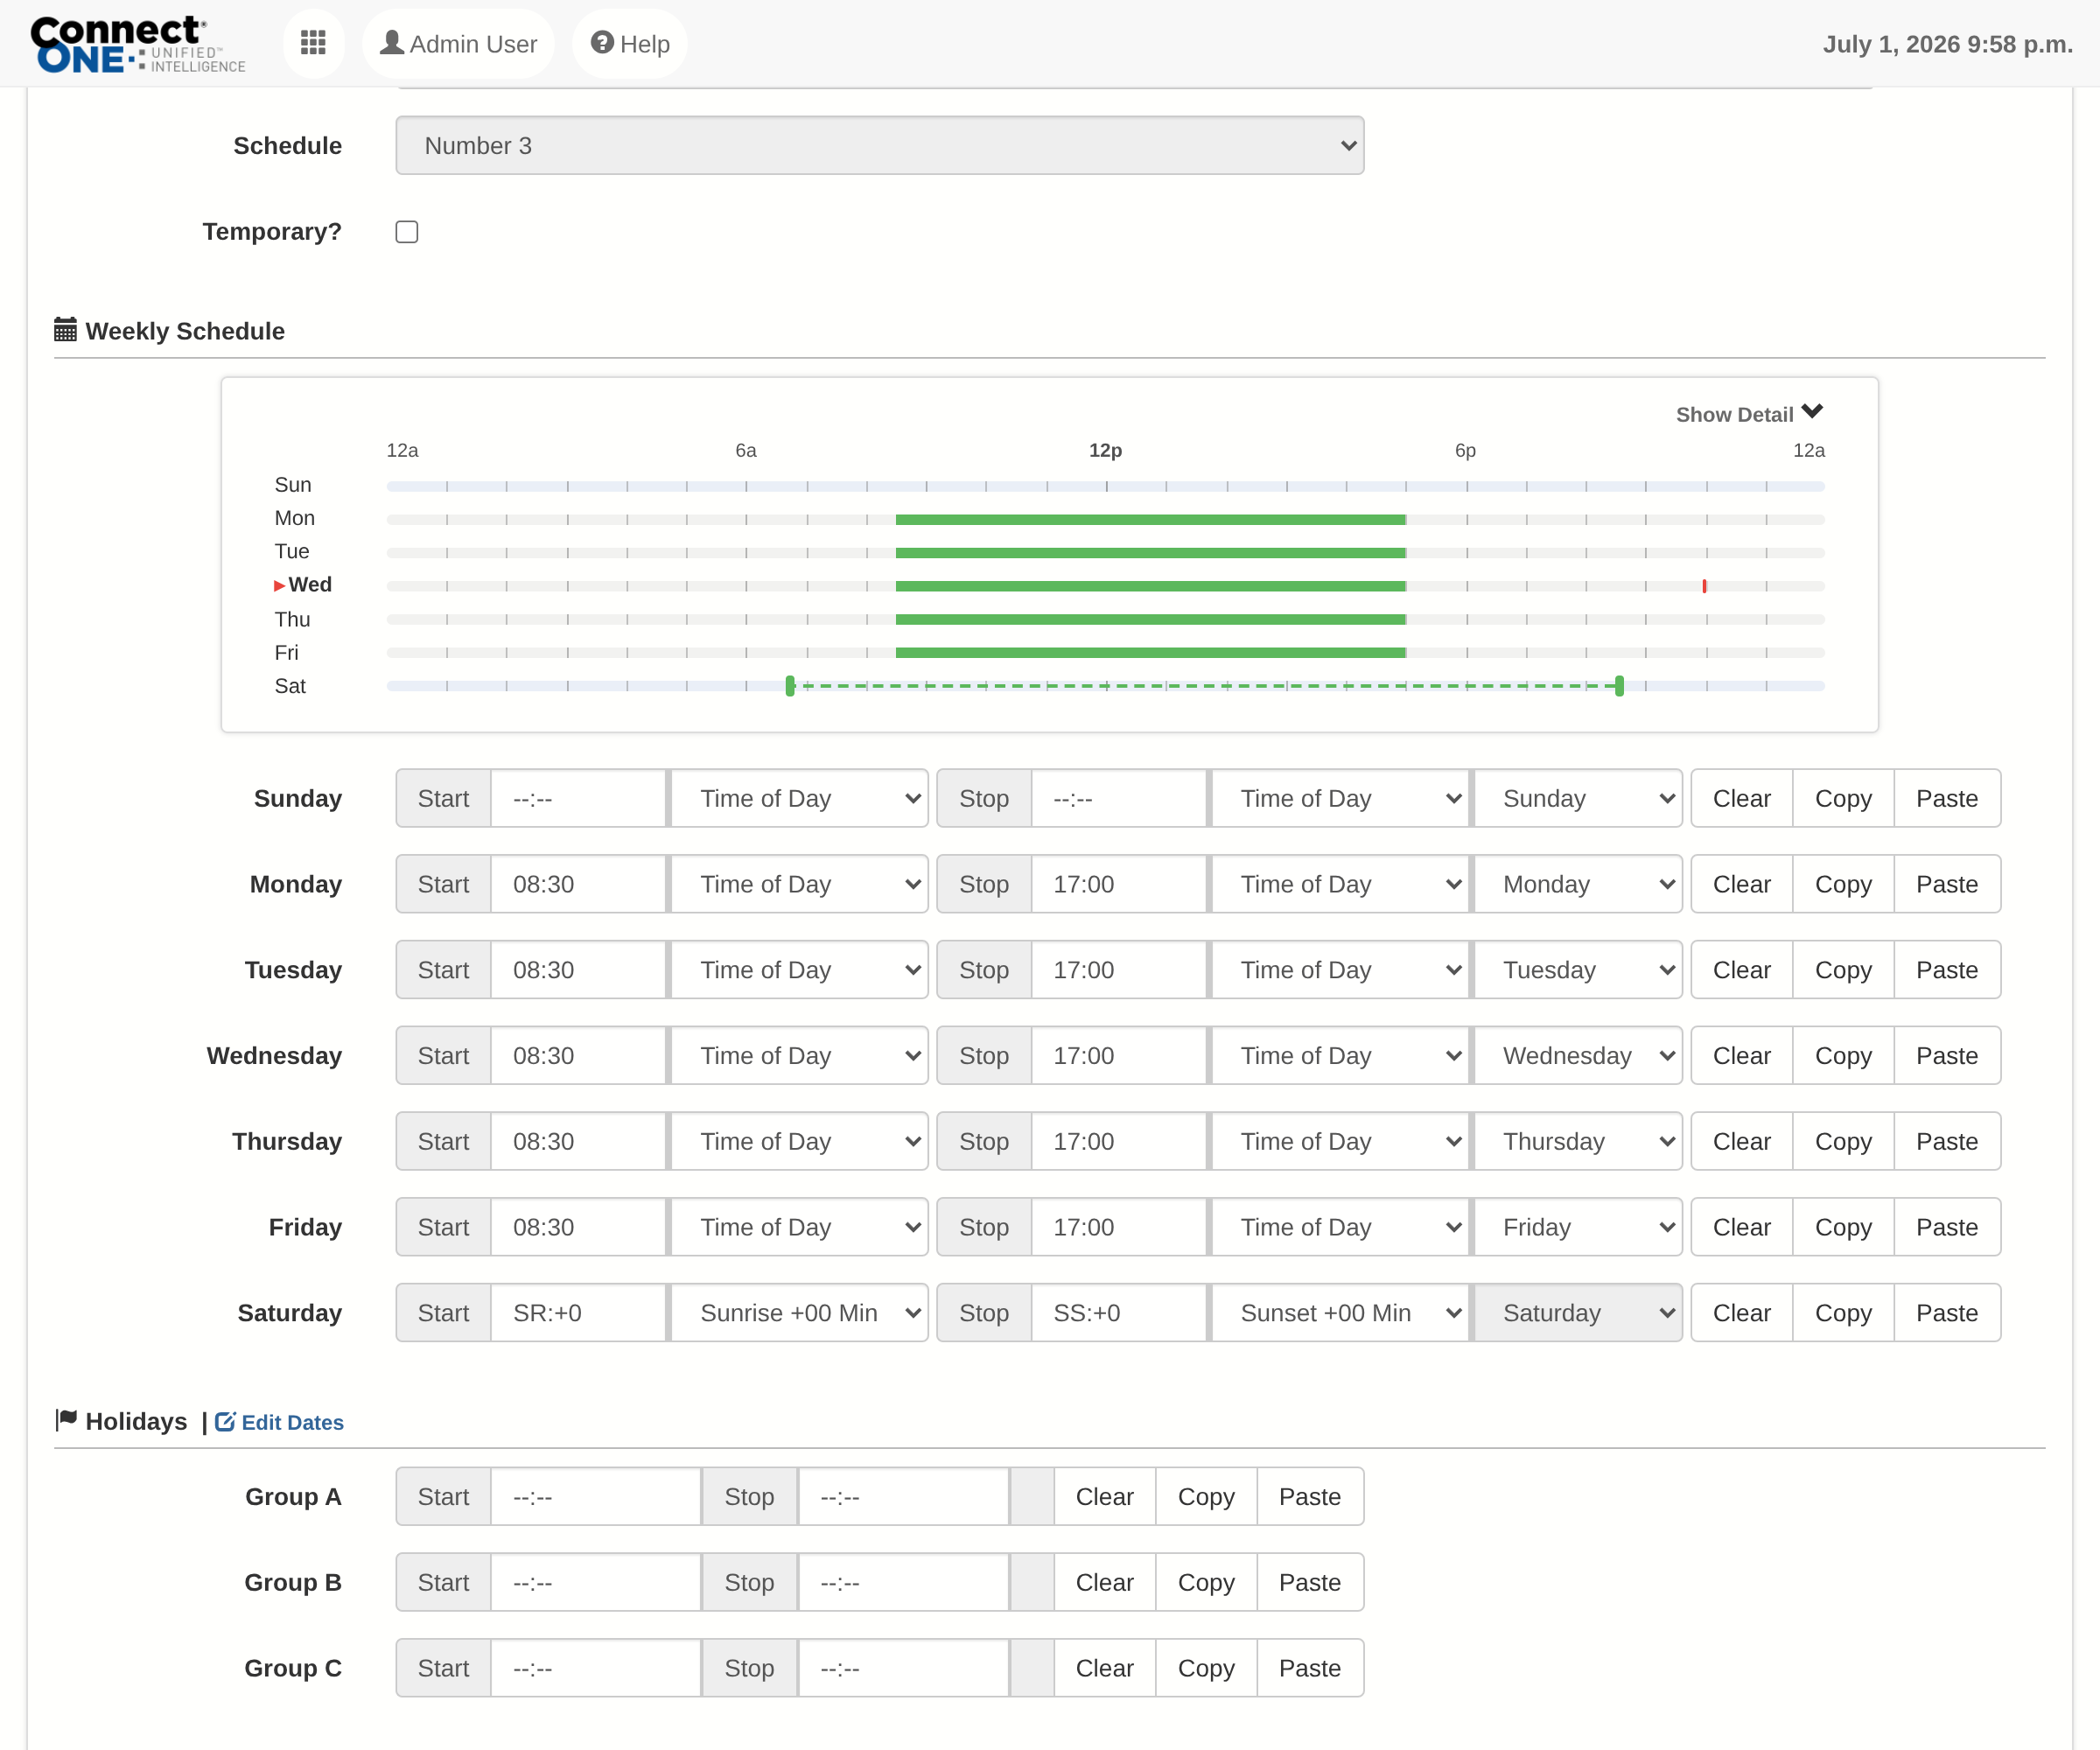Click the Thursday stop time 17:00 field

[1119, 1142]
